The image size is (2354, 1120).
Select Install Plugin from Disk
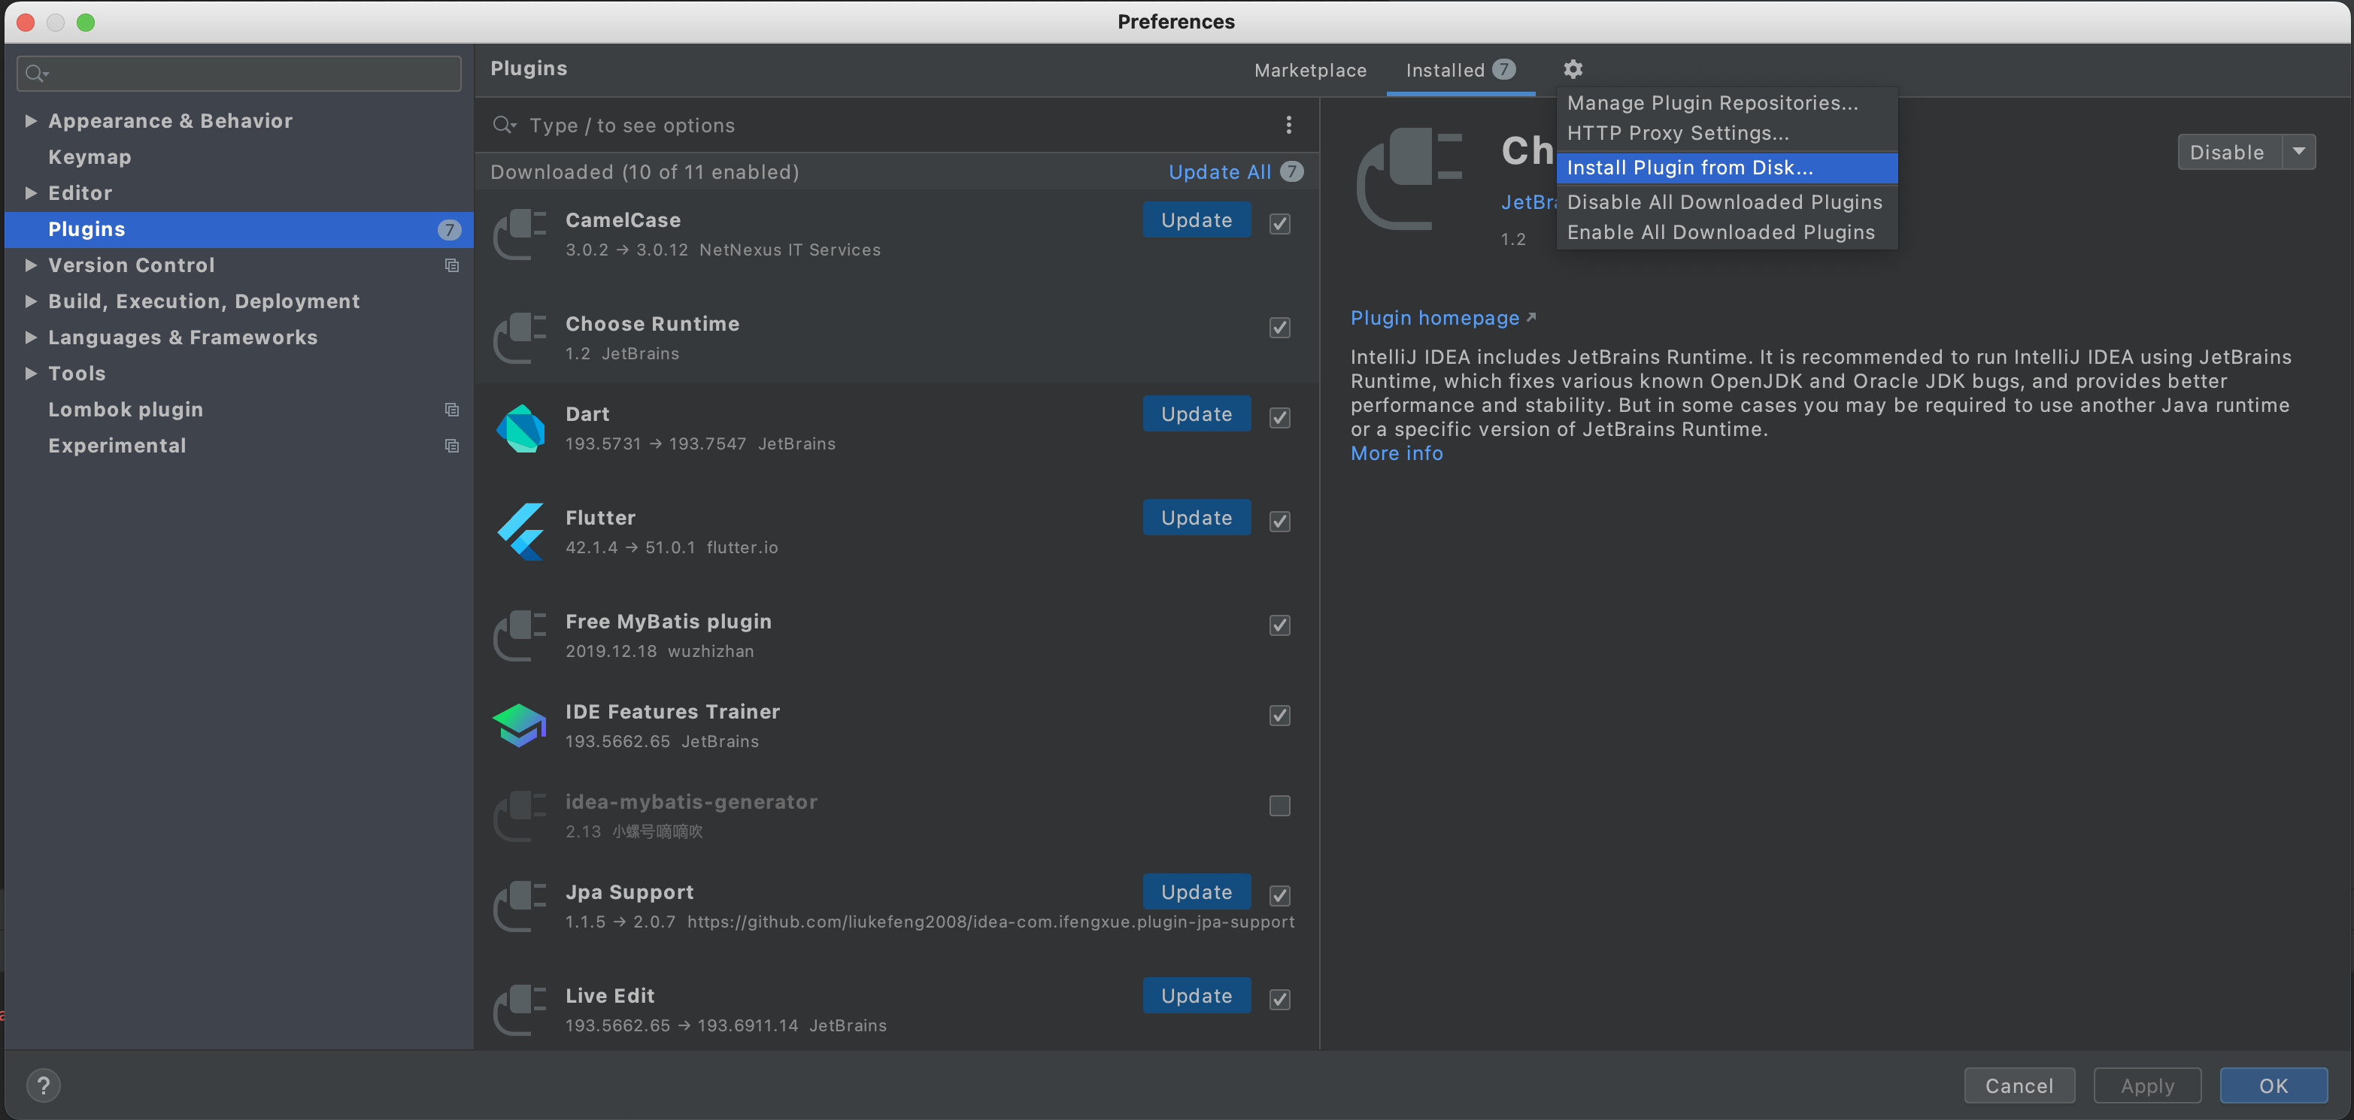point(1727,167)
